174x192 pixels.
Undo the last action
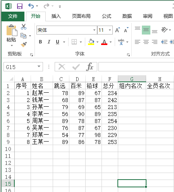31,6
